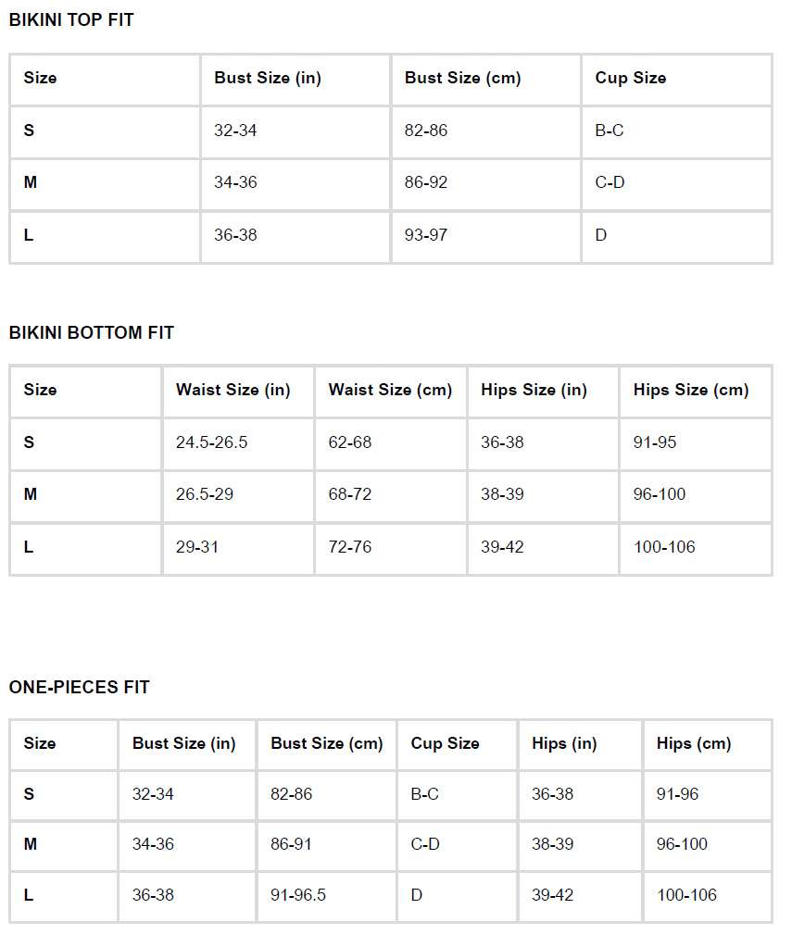792x946 pixels.
Task: Click the BIKINI TOP FIT heading
Action: tap(71, 19)
